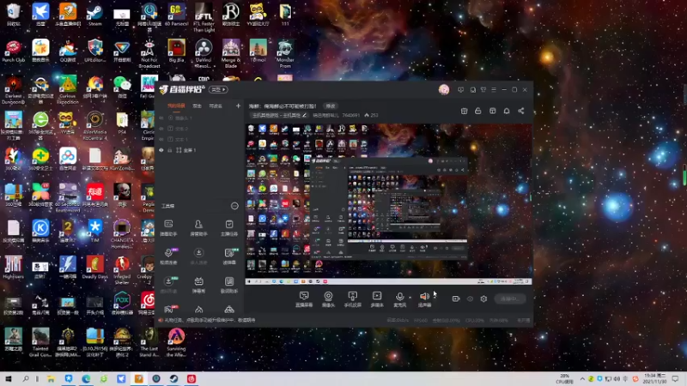Click the record video camera icon

click(x=456, y=299)
